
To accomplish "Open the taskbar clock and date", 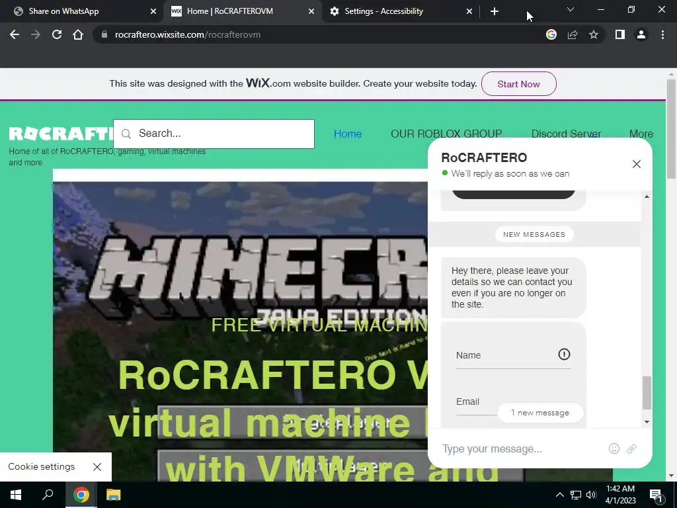I will [620, 495].
